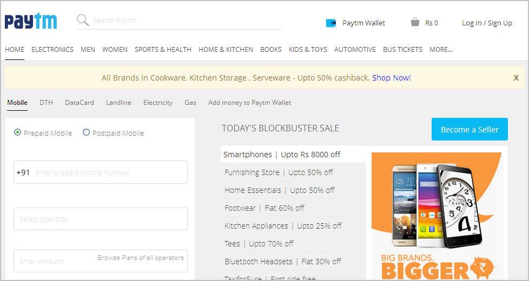This screenshot has width=529, height=281.
Task: Open the HOME & KITCHEN category
Action: click(226, 50)
